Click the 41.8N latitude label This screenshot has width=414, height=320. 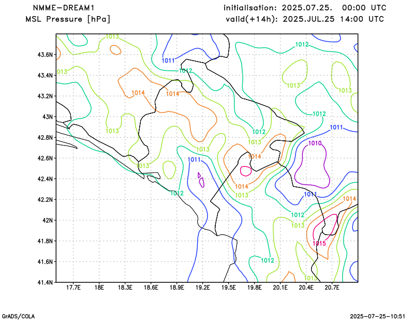pyautogui.click(x=45, y=241)
